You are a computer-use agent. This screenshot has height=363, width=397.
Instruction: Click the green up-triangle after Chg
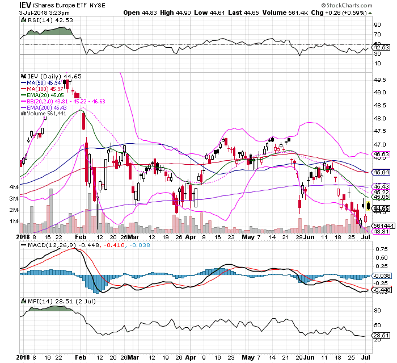coord(370,13)
